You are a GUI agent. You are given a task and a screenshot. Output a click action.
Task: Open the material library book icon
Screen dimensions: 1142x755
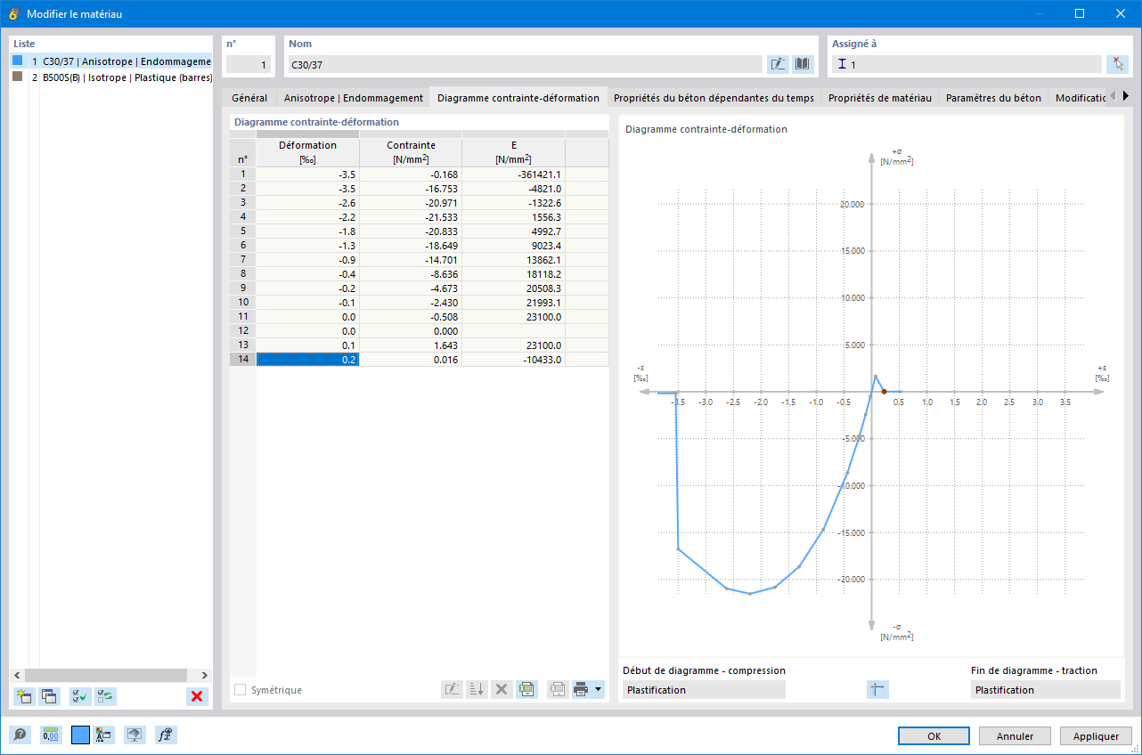point(803,64)
